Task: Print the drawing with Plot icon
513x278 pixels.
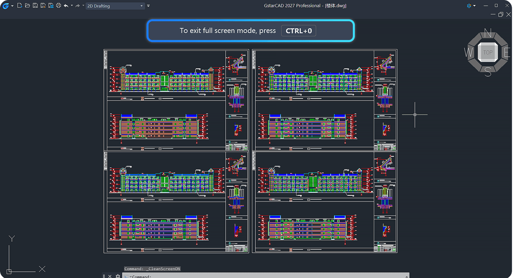Action: pyautogui.click(x=59, y=6)
